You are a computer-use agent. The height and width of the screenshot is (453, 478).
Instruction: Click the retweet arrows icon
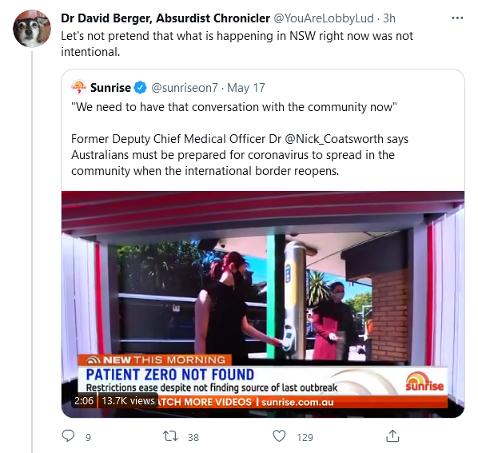coord(170,436)
